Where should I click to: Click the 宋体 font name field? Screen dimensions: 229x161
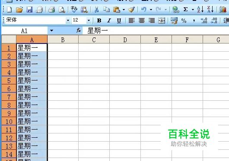(x=35, y=20)
